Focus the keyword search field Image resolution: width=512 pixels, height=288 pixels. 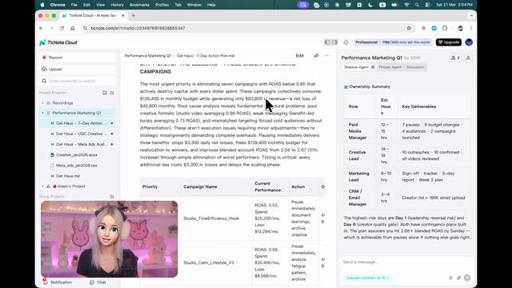pyautogui.click(x=77, y=81)
